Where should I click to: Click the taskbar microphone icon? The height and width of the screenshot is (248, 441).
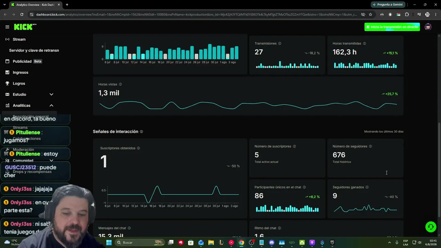tap(397, 242)
